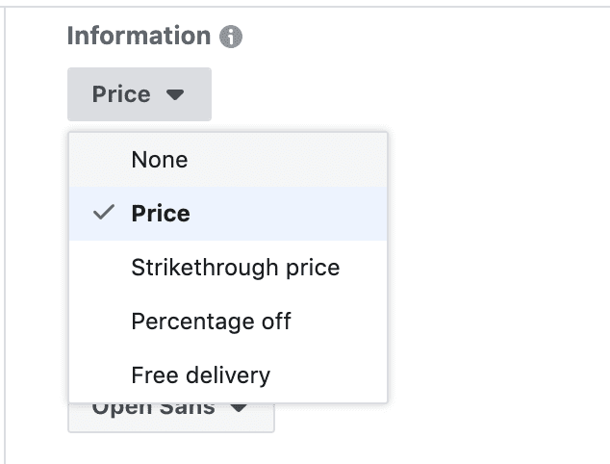610x464 pixels.
Task: Open the Price dropdown button
Action: pyautogui.click(x=139, y=94)
